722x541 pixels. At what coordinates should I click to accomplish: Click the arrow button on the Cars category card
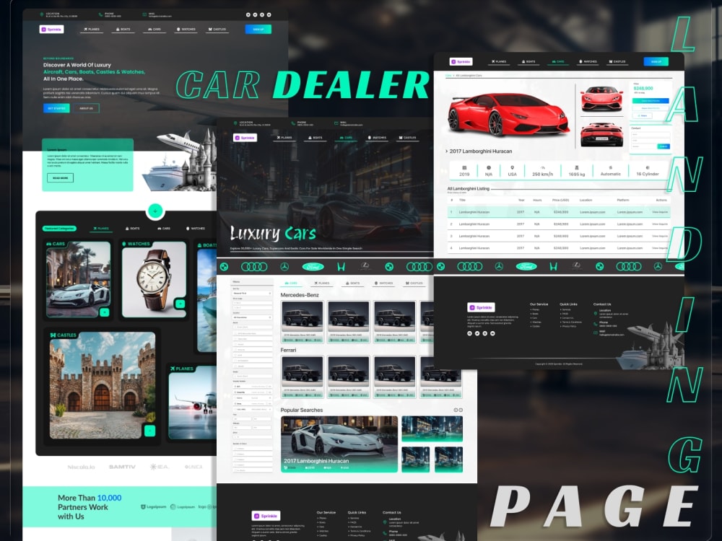pyautogui.click(x=105, y=312)
